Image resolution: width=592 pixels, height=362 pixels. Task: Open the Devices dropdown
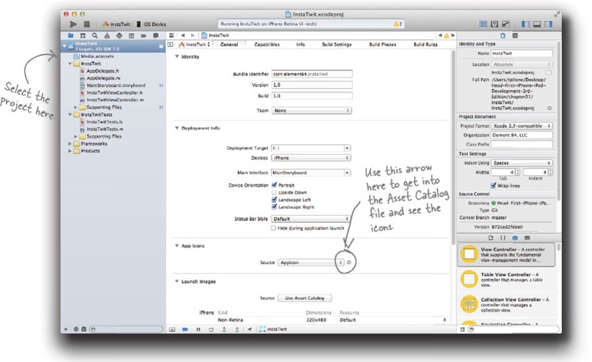(x=311, y=158)
